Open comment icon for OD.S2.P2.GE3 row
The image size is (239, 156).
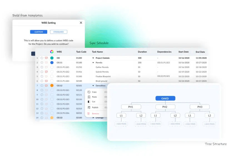click(46, 99)
